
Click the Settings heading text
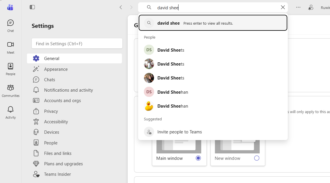coord(43,26)
